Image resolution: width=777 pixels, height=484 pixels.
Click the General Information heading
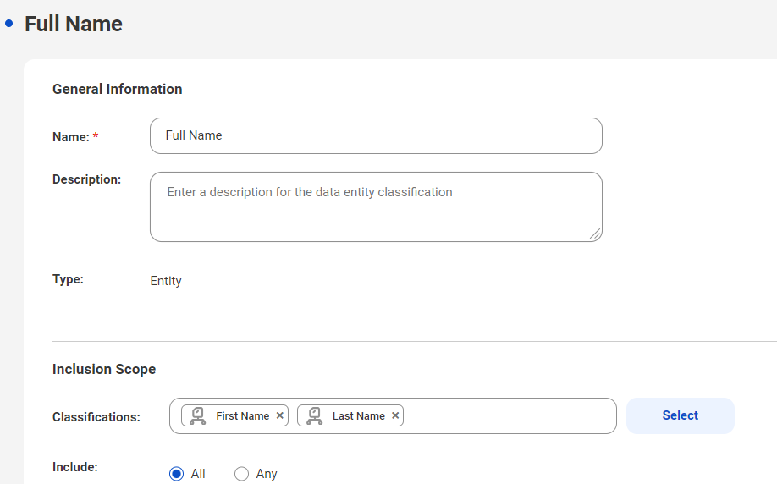(x=118, y=89)
